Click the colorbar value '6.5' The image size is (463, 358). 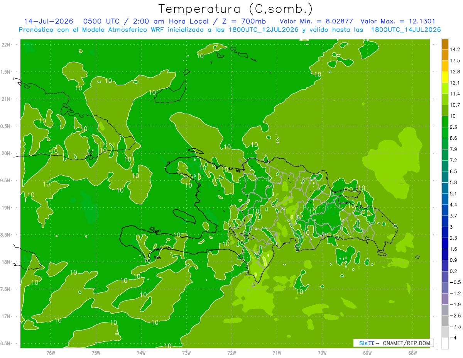[454, 171]
